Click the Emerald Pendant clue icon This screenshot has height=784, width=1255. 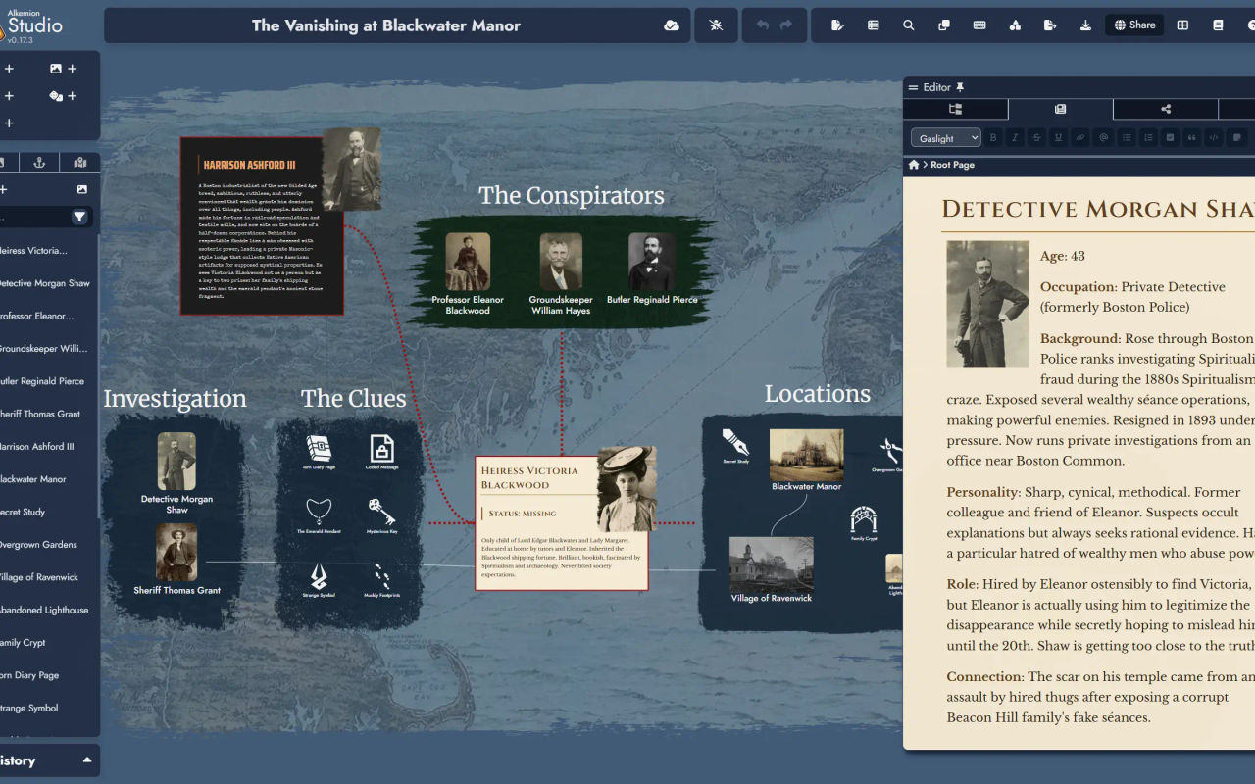click(x=319, y=512)
